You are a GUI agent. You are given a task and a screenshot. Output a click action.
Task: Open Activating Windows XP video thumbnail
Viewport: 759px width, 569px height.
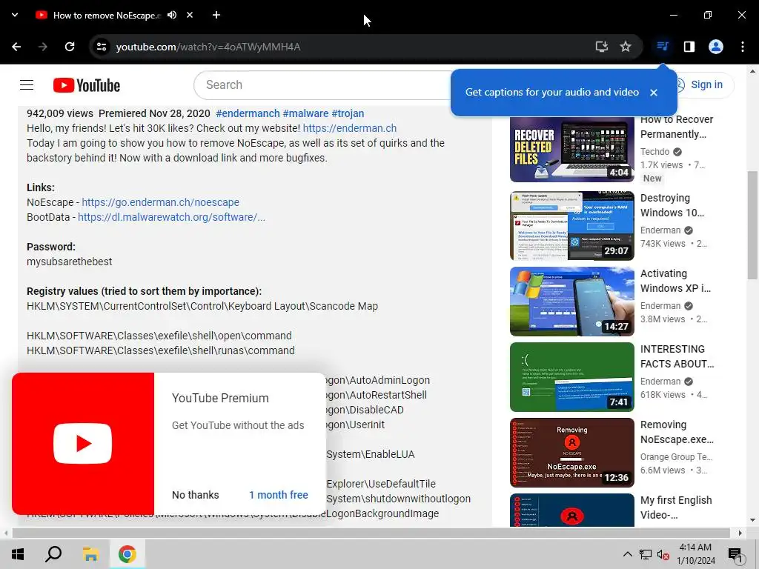[x=571, y=302]
